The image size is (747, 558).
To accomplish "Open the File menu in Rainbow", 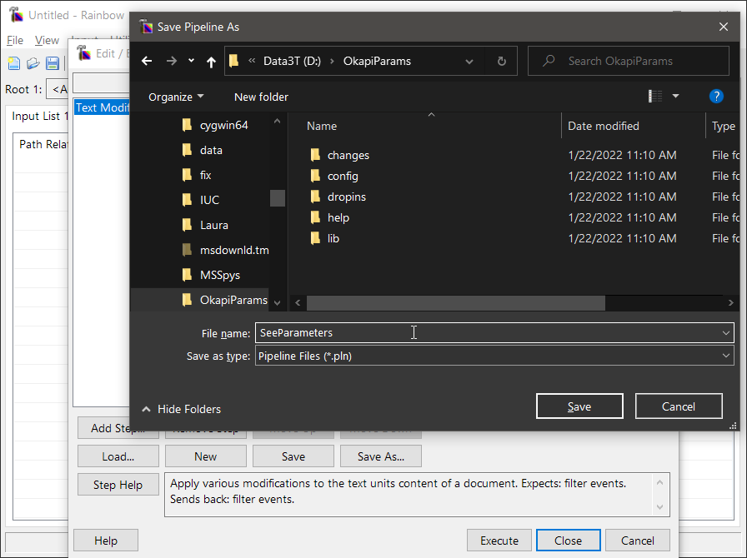I will coord(15,40).
